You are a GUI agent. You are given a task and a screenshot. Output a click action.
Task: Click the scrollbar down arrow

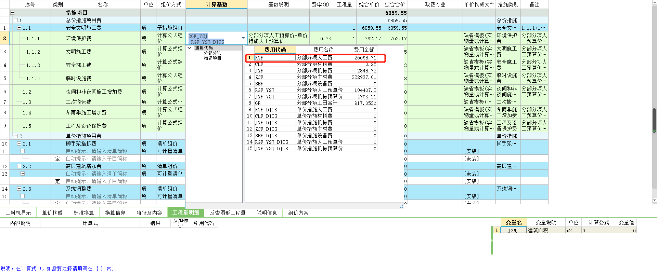coord(654,201)
